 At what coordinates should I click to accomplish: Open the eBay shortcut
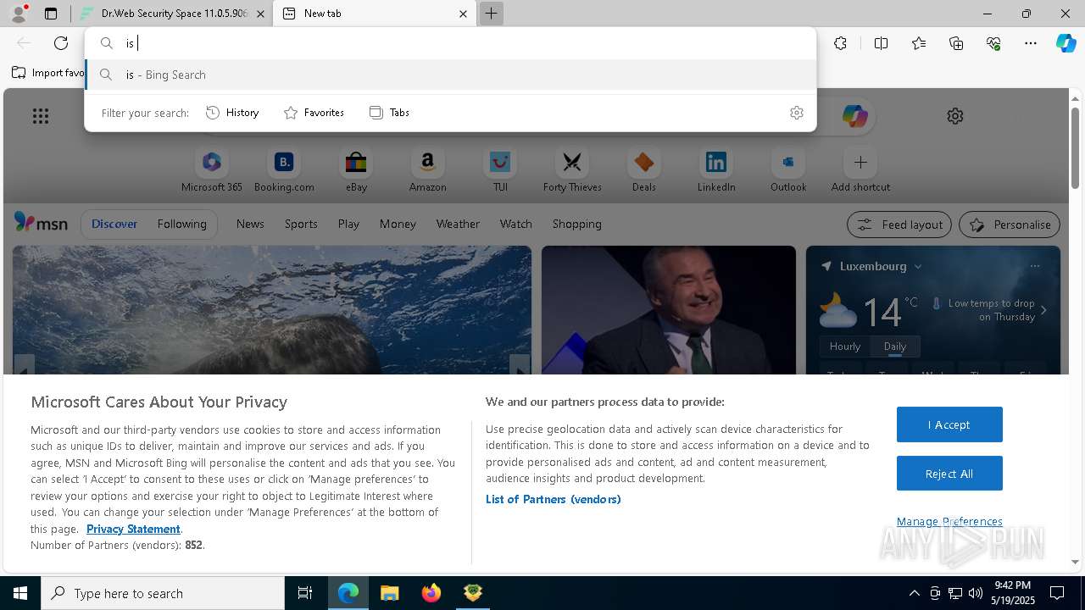356,170
